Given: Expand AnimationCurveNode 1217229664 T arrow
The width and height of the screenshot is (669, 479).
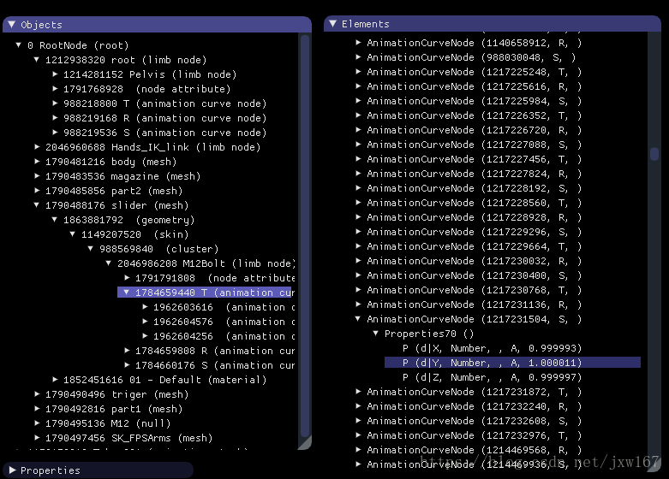Looking at the screenshot, I should [x=358, y=245].
